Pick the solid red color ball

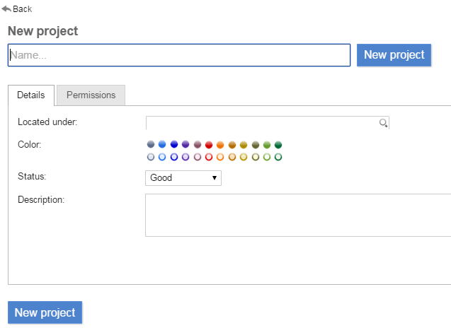[x=209, y=145]
